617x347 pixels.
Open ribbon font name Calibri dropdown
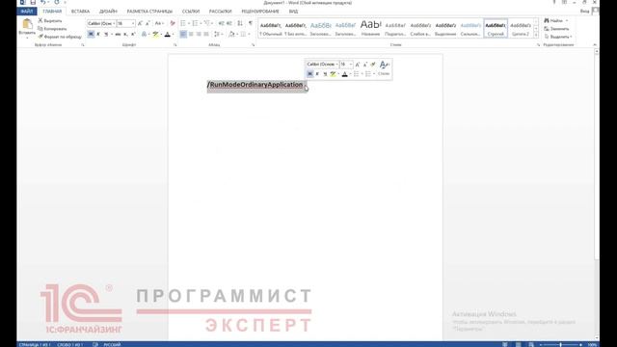(114, 23)
